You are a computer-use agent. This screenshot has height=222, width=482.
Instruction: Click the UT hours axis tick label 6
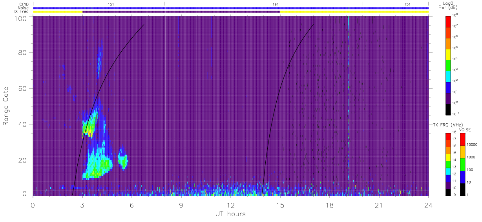point(132,205)
